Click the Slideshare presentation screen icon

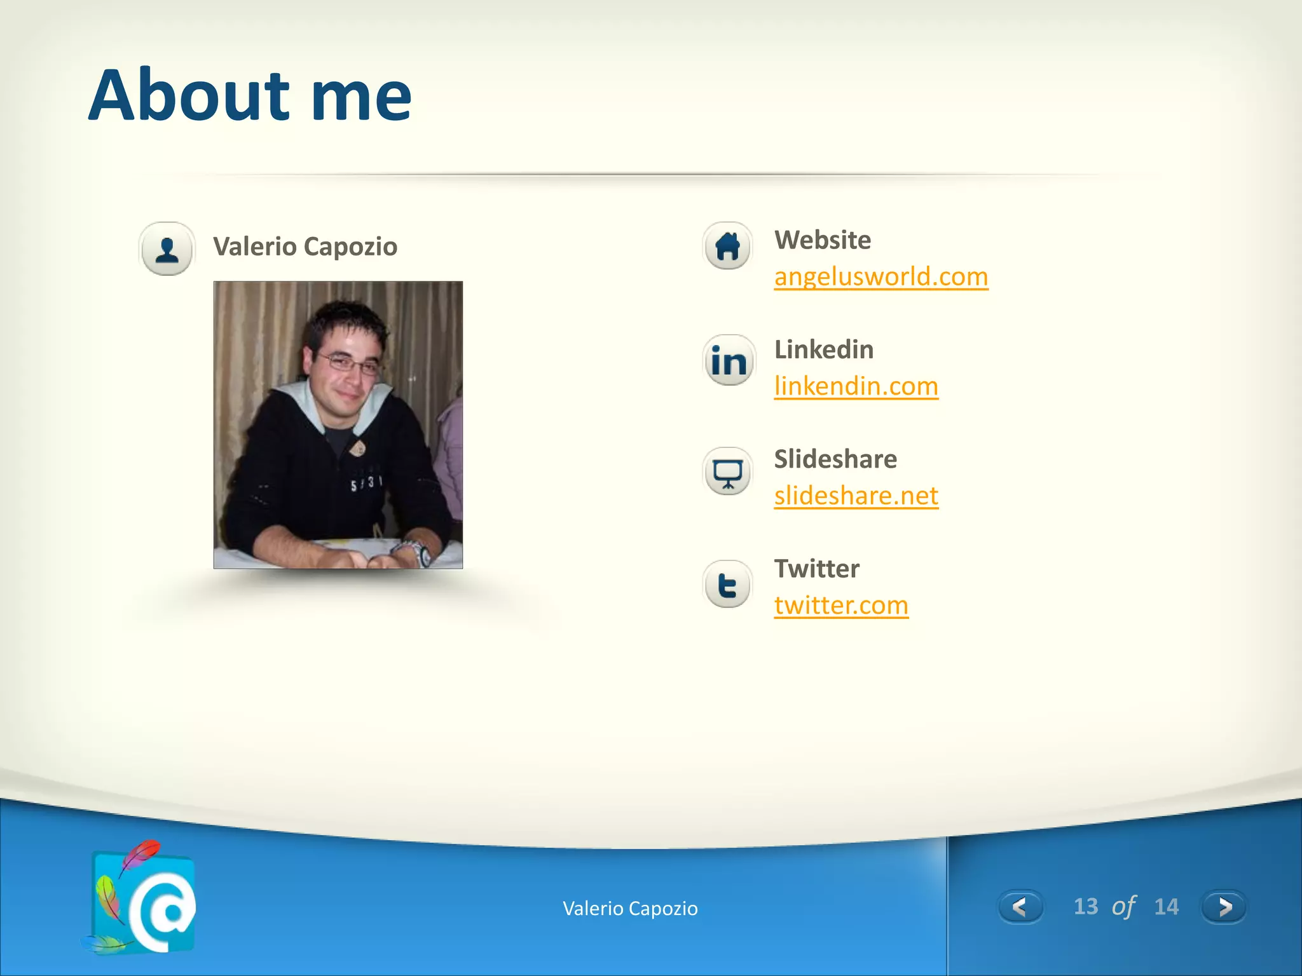point(728,472)
